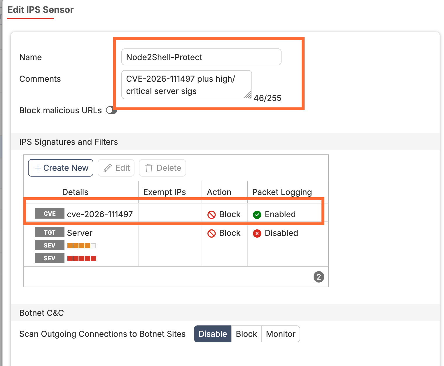This screenshot has height=366, width=444.
Task: Click the Create New button
Action: coord(61,168)
